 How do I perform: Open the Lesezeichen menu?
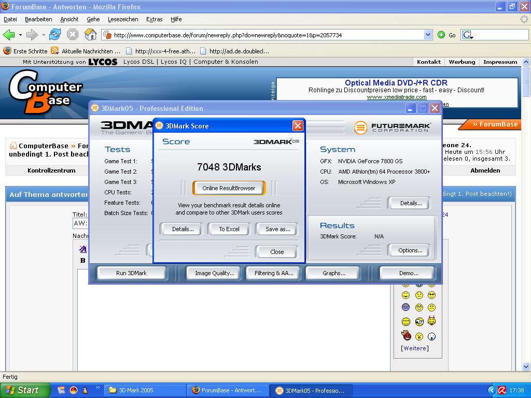(x=123, y=19)
